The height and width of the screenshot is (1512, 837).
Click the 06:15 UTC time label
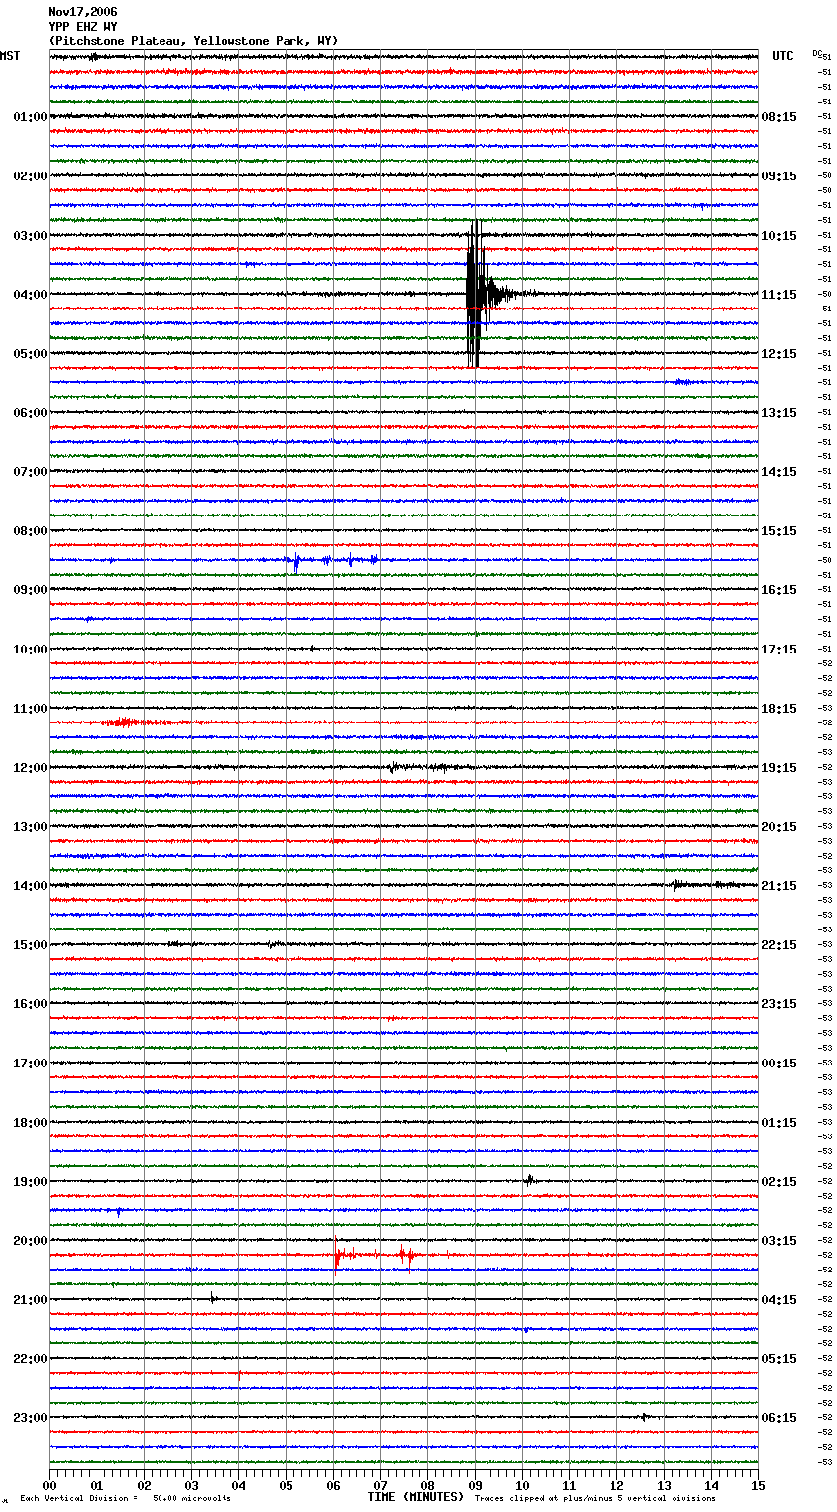point(779,1418)
